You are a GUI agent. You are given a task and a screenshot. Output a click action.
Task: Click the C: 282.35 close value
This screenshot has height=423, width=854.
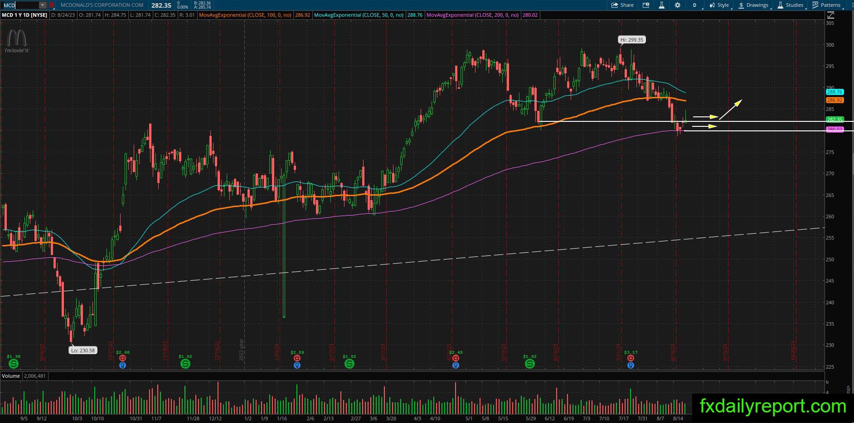(x=165, y=15)
